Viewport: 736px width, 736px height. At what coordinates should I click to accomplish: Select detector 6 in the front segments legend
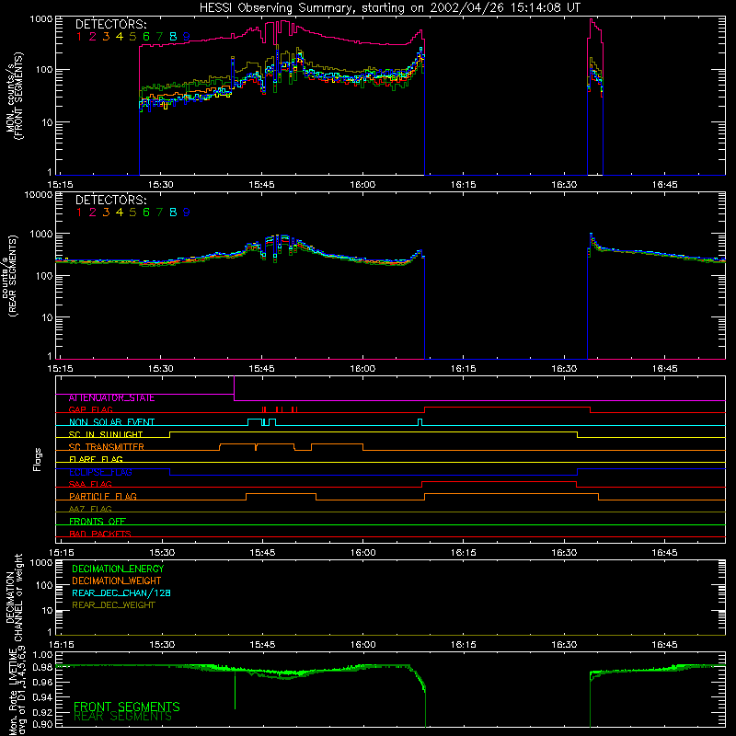coord(146,37)
